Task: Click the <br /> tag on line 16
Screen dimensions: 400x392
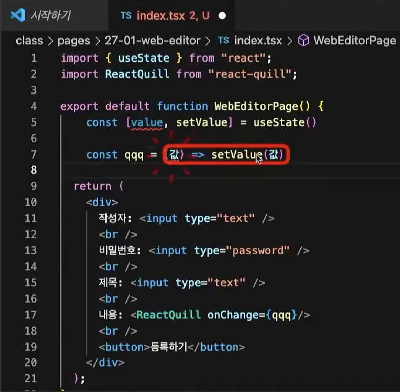Action: coord(118,298)
